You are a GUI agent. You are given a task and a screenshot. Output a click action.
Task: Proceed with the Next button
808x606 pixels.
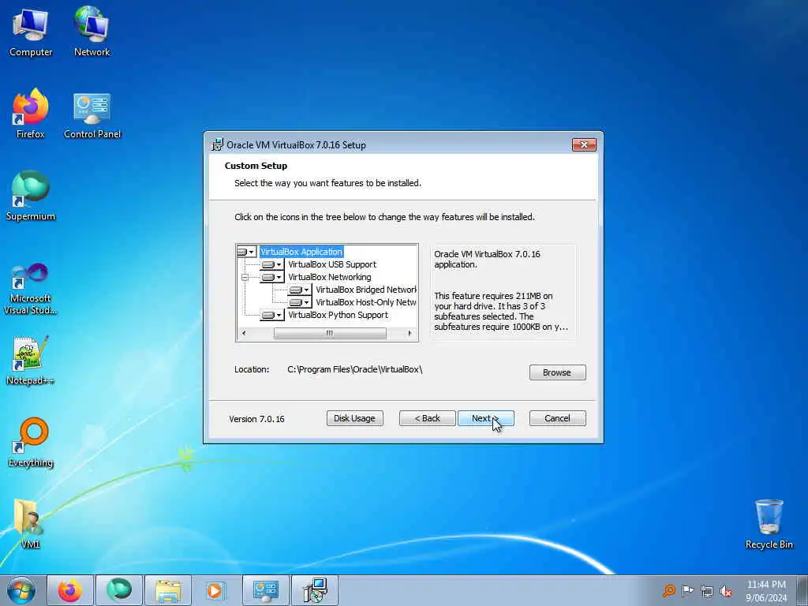point(485,418)
